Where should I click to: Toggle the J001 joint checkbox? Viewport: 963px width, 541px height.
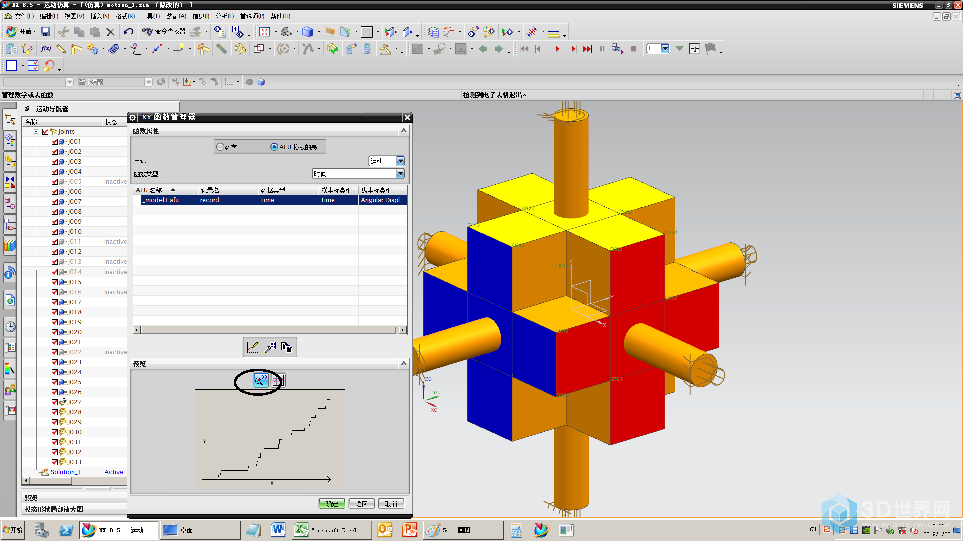pyautogui.click(x=55, y=142)
